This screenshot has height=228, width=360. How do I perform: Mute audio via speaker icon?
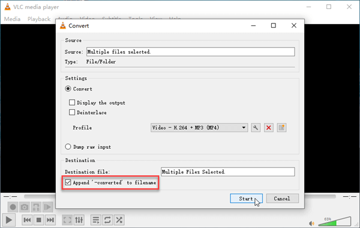311,223
